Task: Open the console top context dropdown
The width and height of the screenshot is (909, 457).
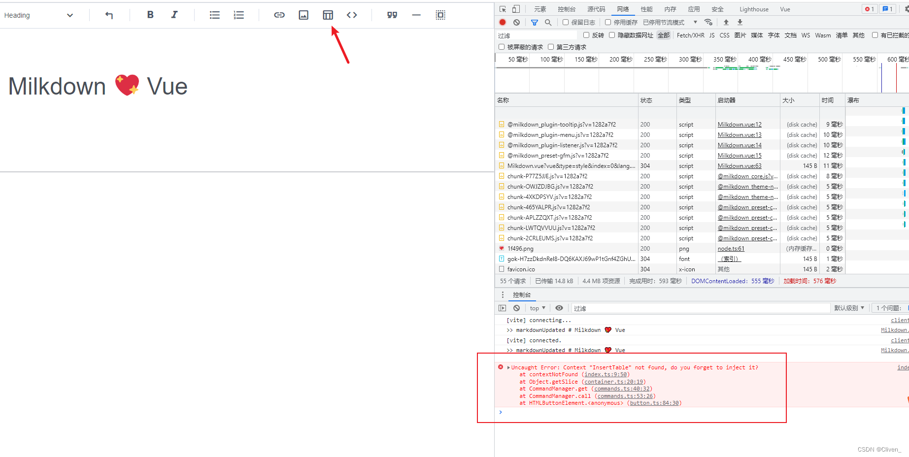Action: point(538,308)
